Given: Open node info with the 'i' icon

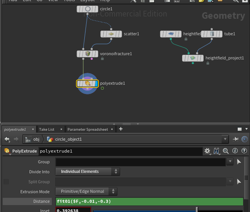Looking at the screenshot, I should pos(235,151).
